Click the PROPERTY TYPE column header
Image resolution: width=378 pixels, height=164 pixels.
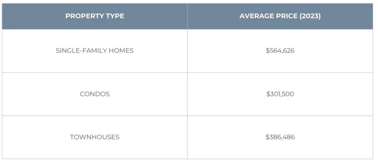(x=95, y=16)
